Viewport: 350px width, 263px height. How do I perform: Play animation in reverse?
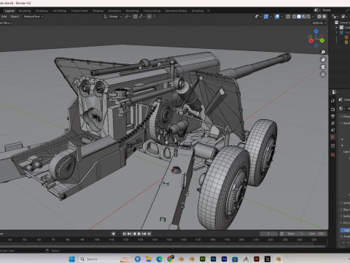coord(134,234)
